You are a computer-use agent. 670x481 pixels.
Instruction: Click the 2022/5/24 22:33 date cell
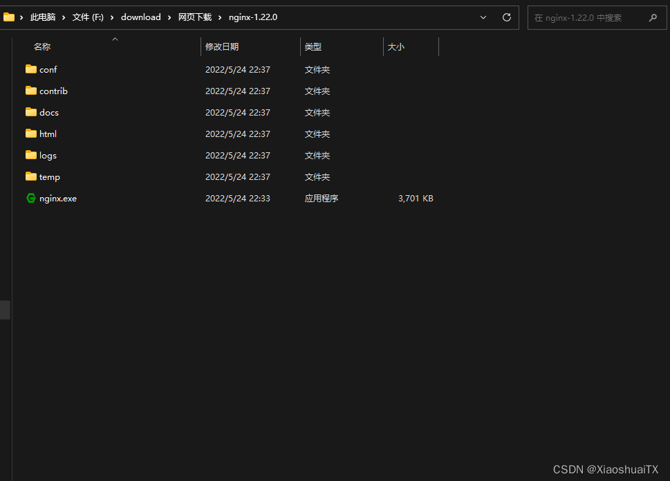(238, 199)
